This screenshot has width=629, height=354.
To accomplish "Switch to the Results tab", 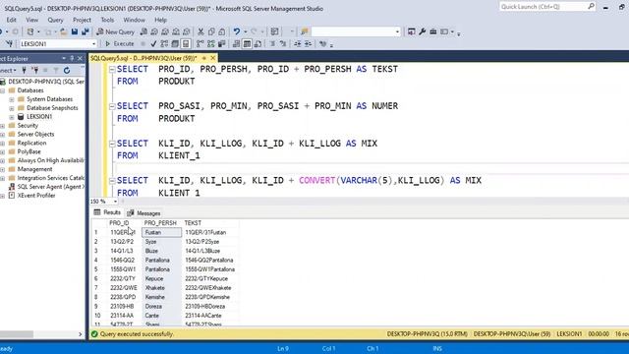I will click(x=107, y=212).
